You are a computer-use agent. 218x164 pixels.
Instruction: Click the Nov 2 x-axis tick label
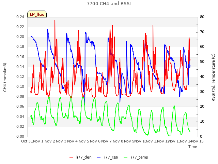(50, 141)
